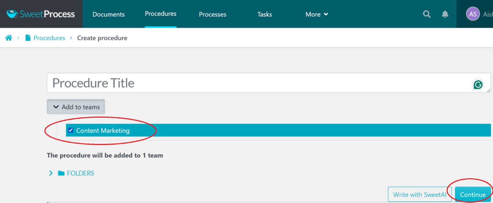Image resolution: width=493 pixels, height=203 pixels.
Task: Open notifications bell icon
Action: coord(445,14)
